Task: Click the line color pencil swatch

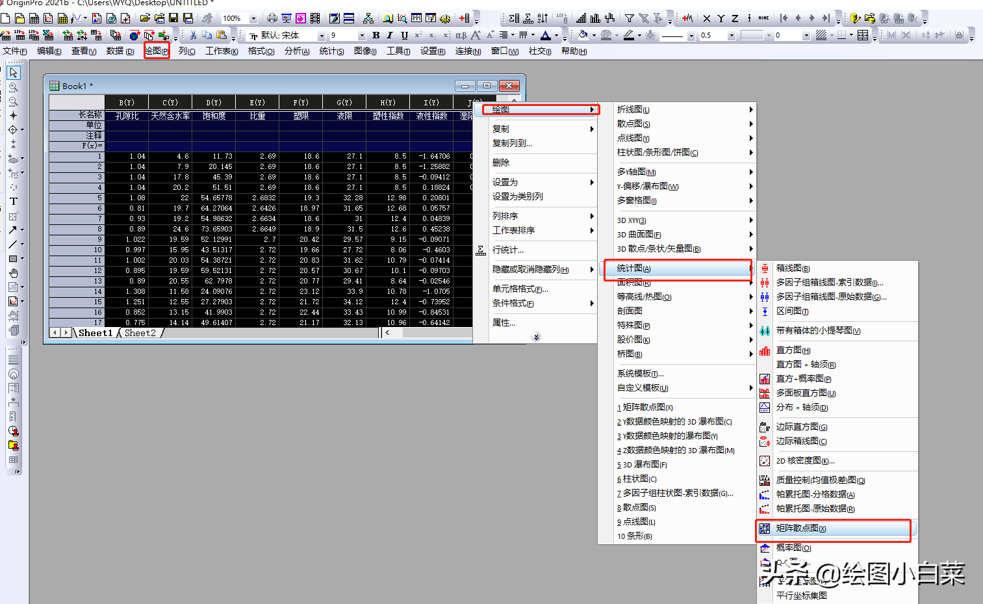Action: [628, 35]
